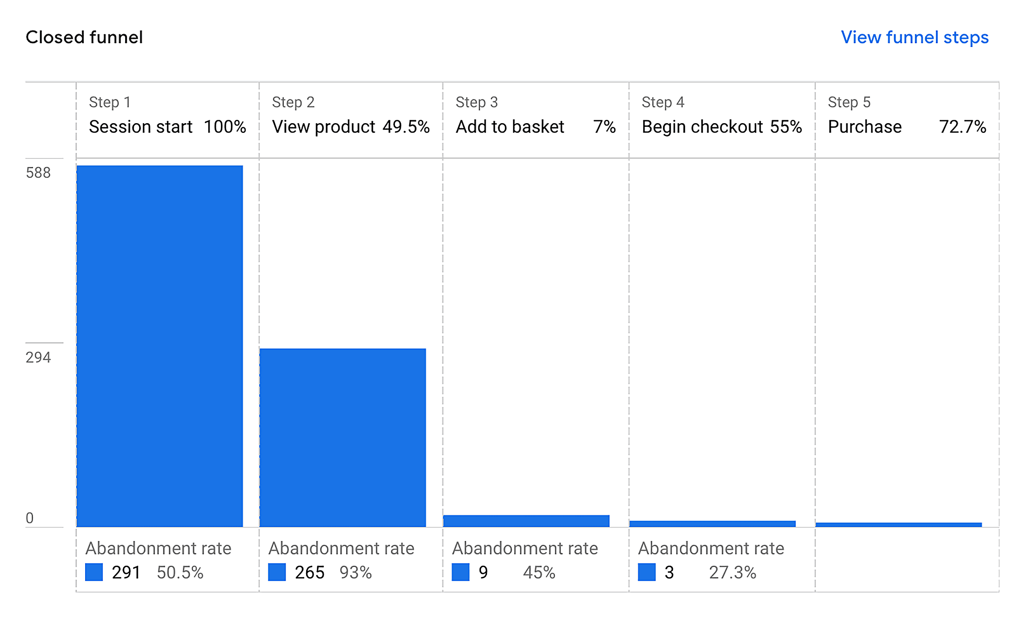This screenshot has width=1023, height=621.
Task: Click the Step 4 abandonment rate legend square
Action: pyautogui.click(x=646, y=573)
